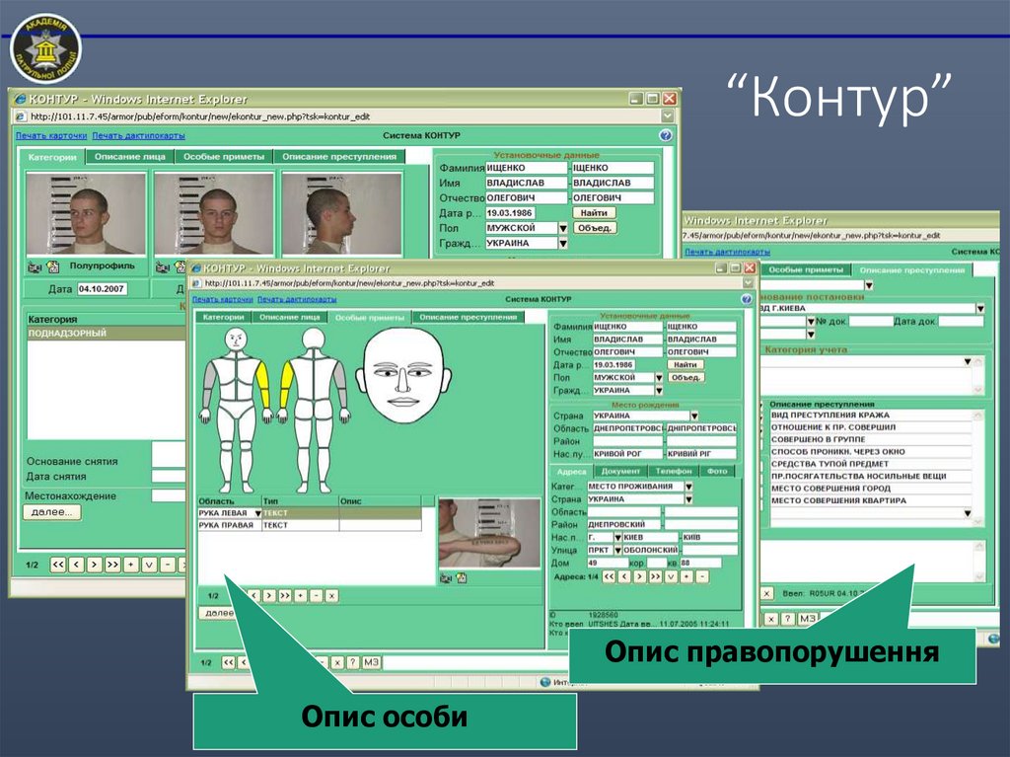
Task: Click x button in special-marks navigator
Action: [x=331, y=596]
